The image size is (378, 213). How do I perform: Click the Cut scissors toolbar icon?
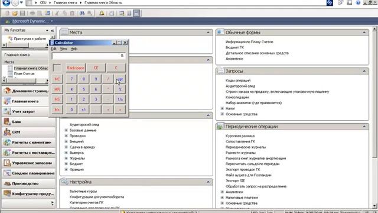coord(57,13)
